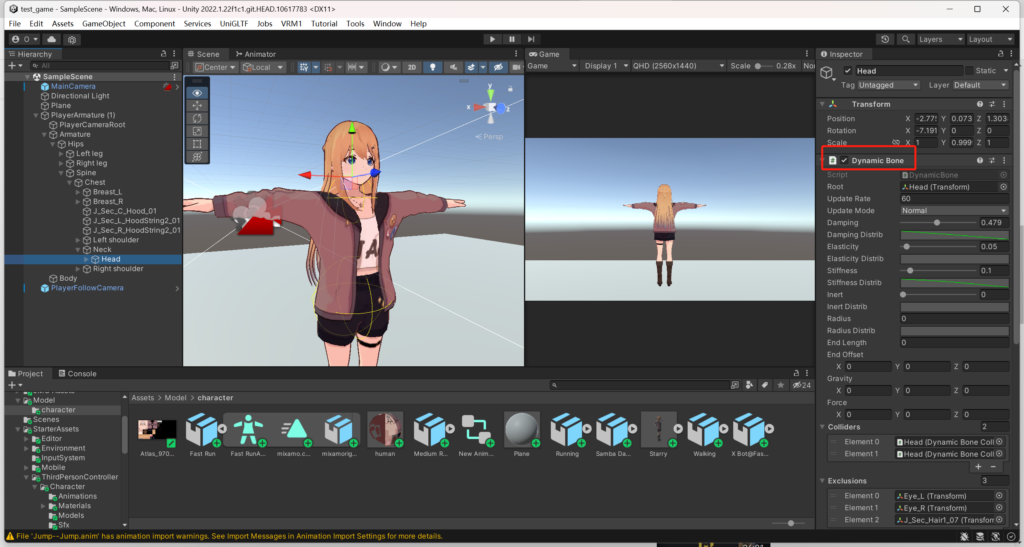Open Unity cloud services via the cloud icon
The image size is (1024, 547).
tap(51, 39)
